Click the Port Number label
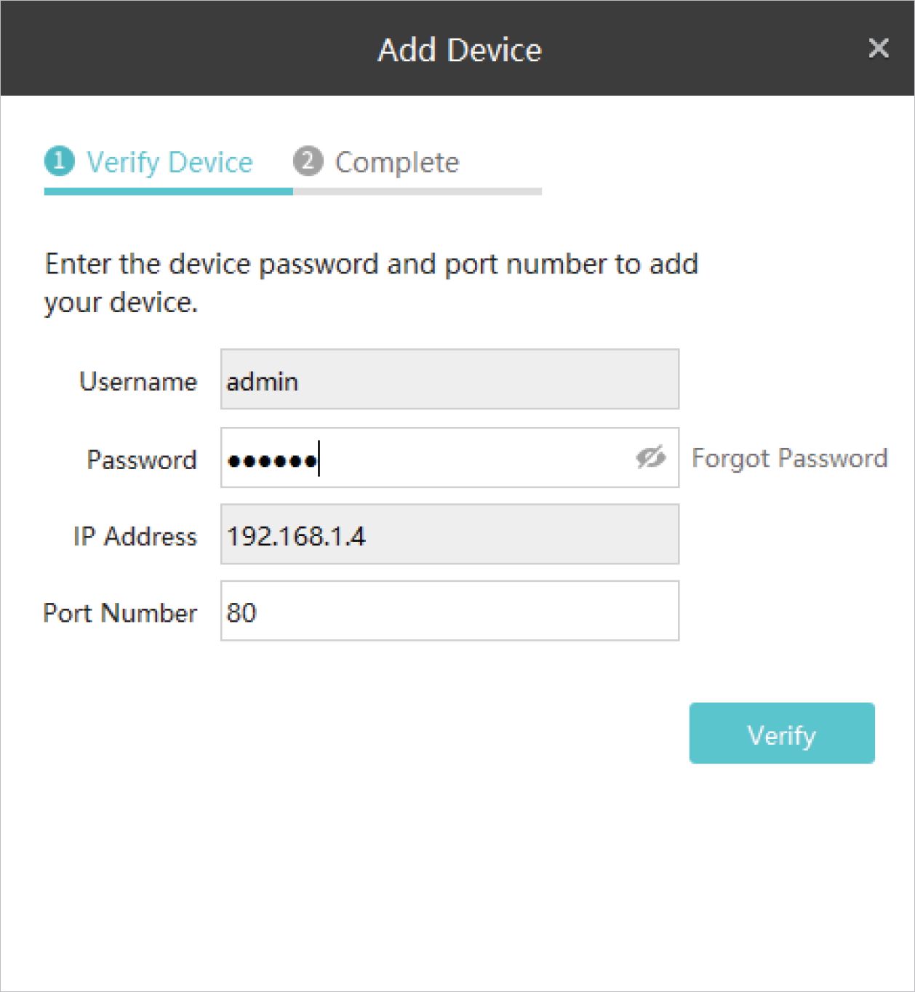The image size is (915, 992). click(120, 613)
